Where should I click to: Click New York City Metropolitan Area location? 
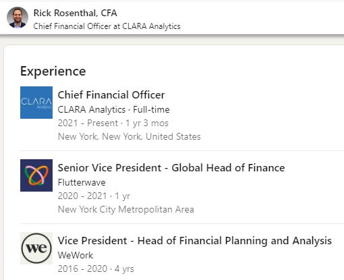tap(126, 209)
